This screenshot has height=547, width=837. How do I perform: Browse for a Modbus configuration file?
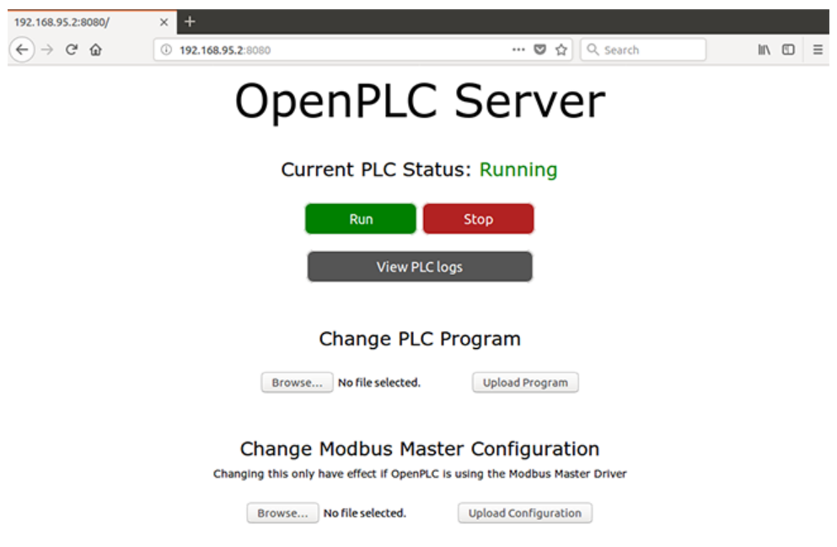click(x=282, y=512)
